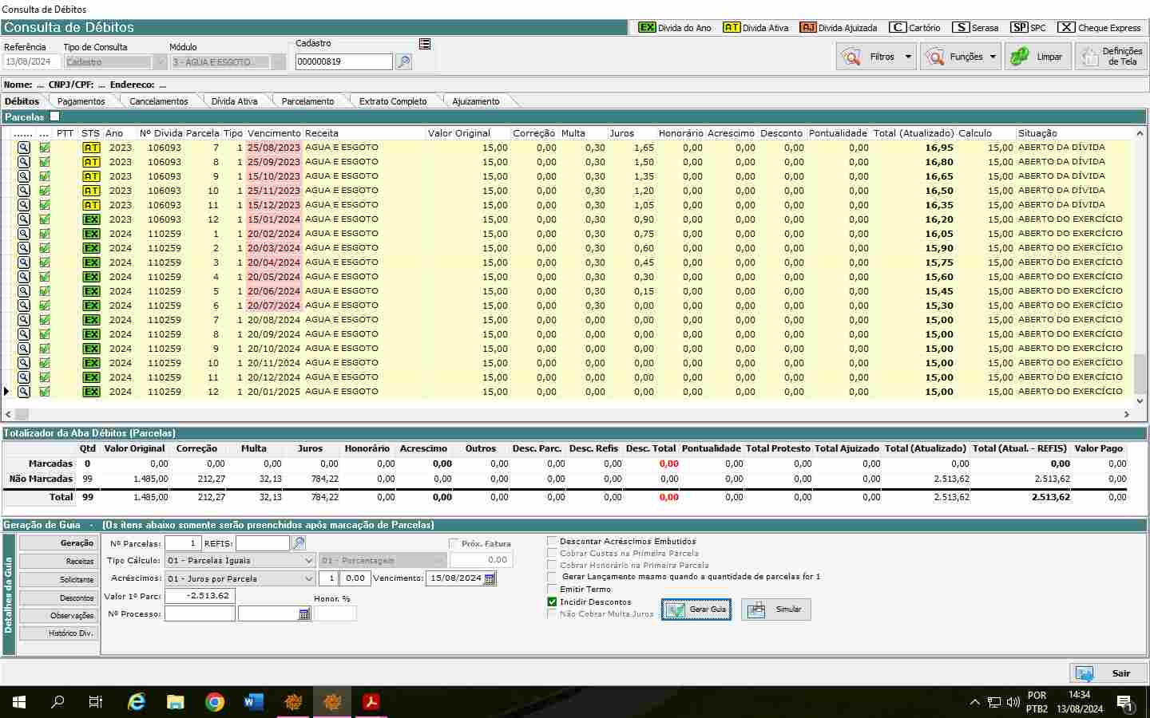The width and height of the screenshot is (1150, 718).
Task: Enable Emitir Termo checkbox
Action: click(552, 589)
